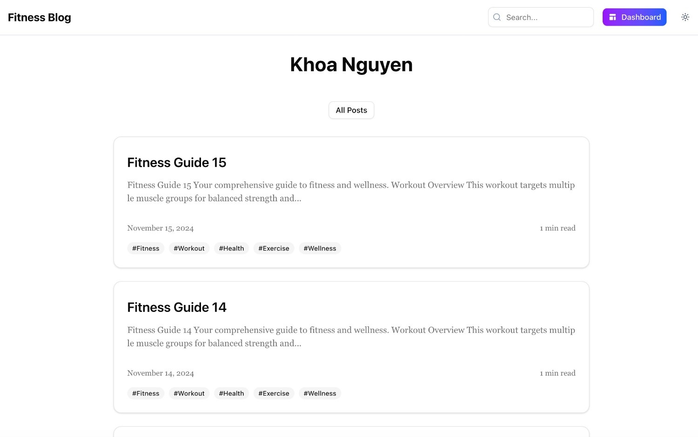Click the search magnifier icon
The width and height of the screenshot is (698, 437).
497,17
